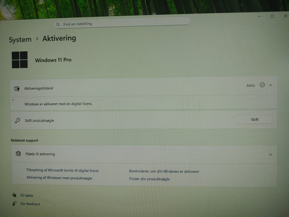The width and height of the screenshot is (289, 217).
Task: Click the Aktiveringstilstand row label
Action: pyautogui.click(x=39, y=88)
